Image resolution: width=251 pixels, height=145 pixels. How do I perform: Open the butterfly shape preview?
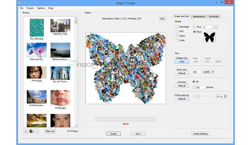pyautogui.click(x=209, y=37)
